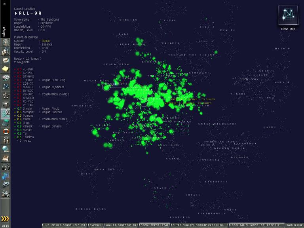Click the QS-FYH constellation link
The height and width of the screenshot is (228, 304).
coord(46,27)
